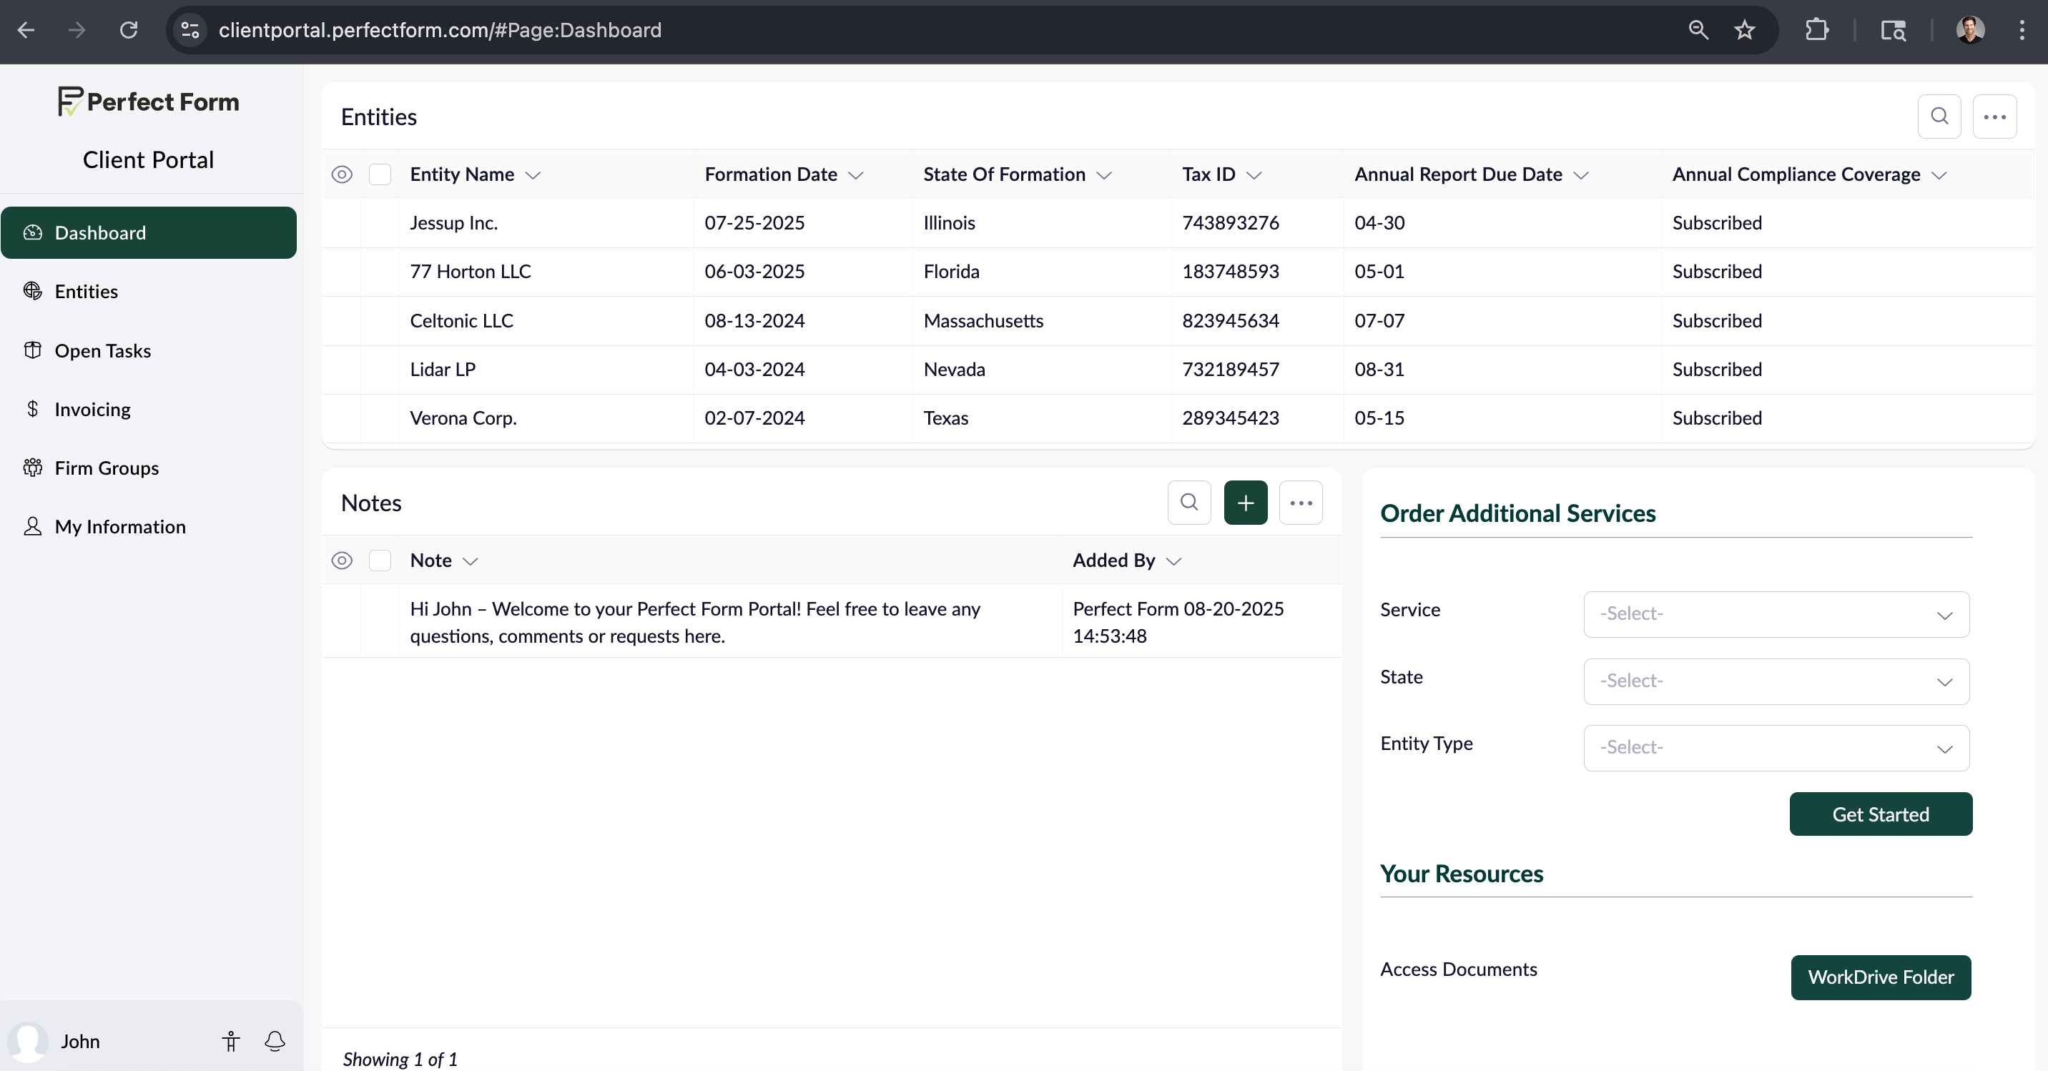Check the select-all checkbox in Notes table

[380, 561]
